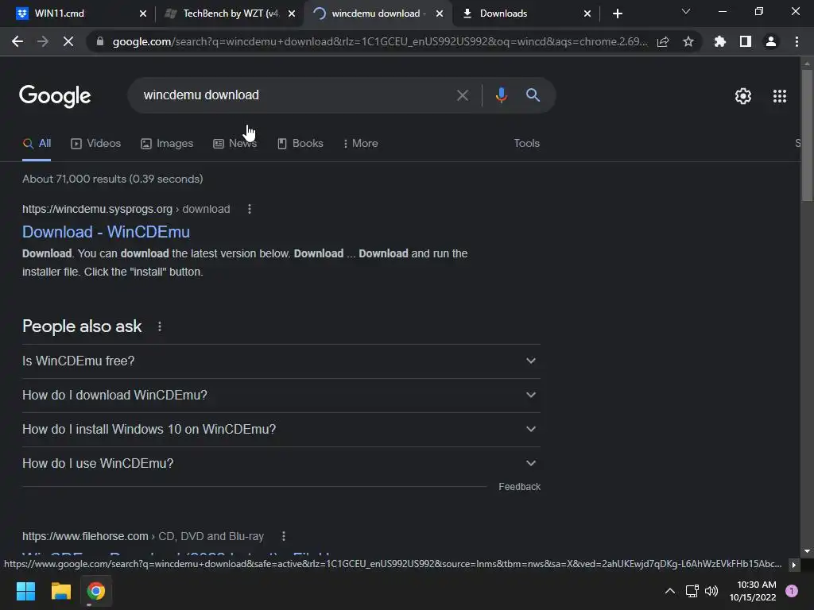
Task: Open Google quick settings gear
Action: point(743,96)
